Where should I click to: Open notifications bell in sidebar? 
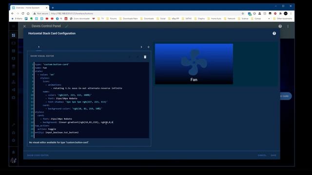14,152
